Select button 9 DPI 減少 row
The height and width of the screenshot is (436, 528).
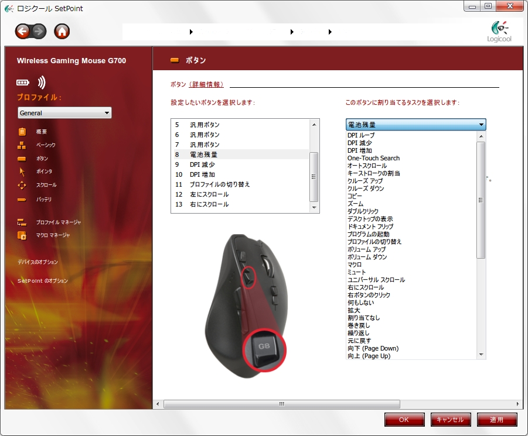pos(240,164)
